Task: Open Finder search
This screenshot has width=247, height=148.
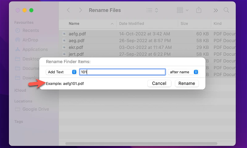Action: pos(226,10)
